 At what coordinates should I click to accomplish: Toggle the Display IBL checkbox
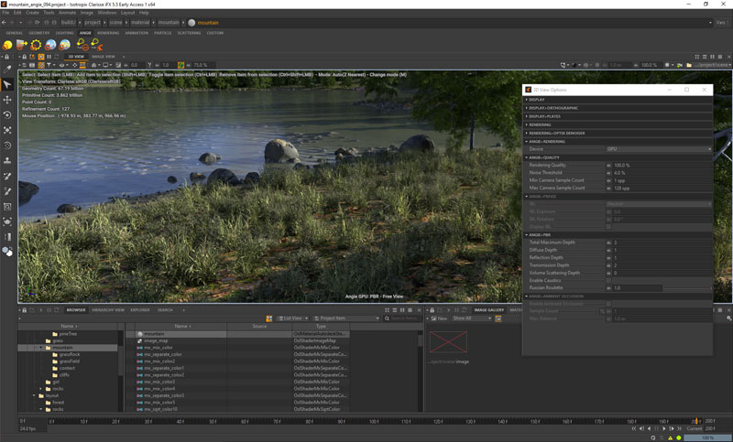(x=608, y=226)
